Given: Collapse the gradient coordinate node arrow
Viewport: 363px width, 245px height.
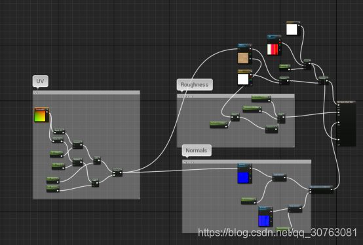Looking at the screenshot, I should tap(47, 109).
